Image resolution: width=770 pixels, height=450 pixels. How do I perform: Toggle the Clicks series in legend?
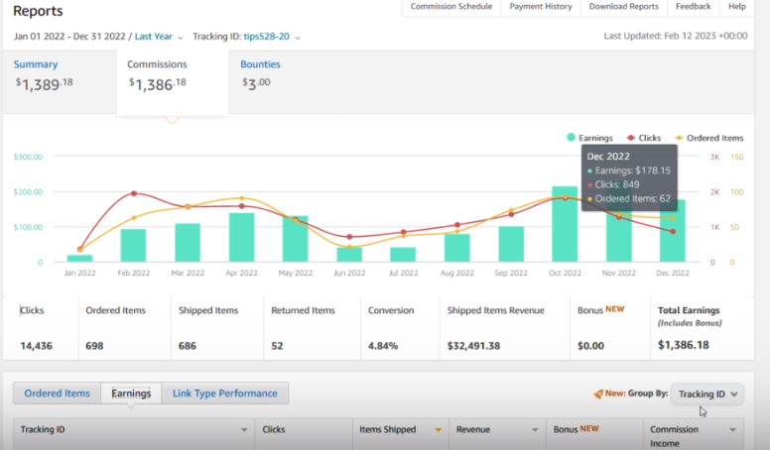coord(644,138)
